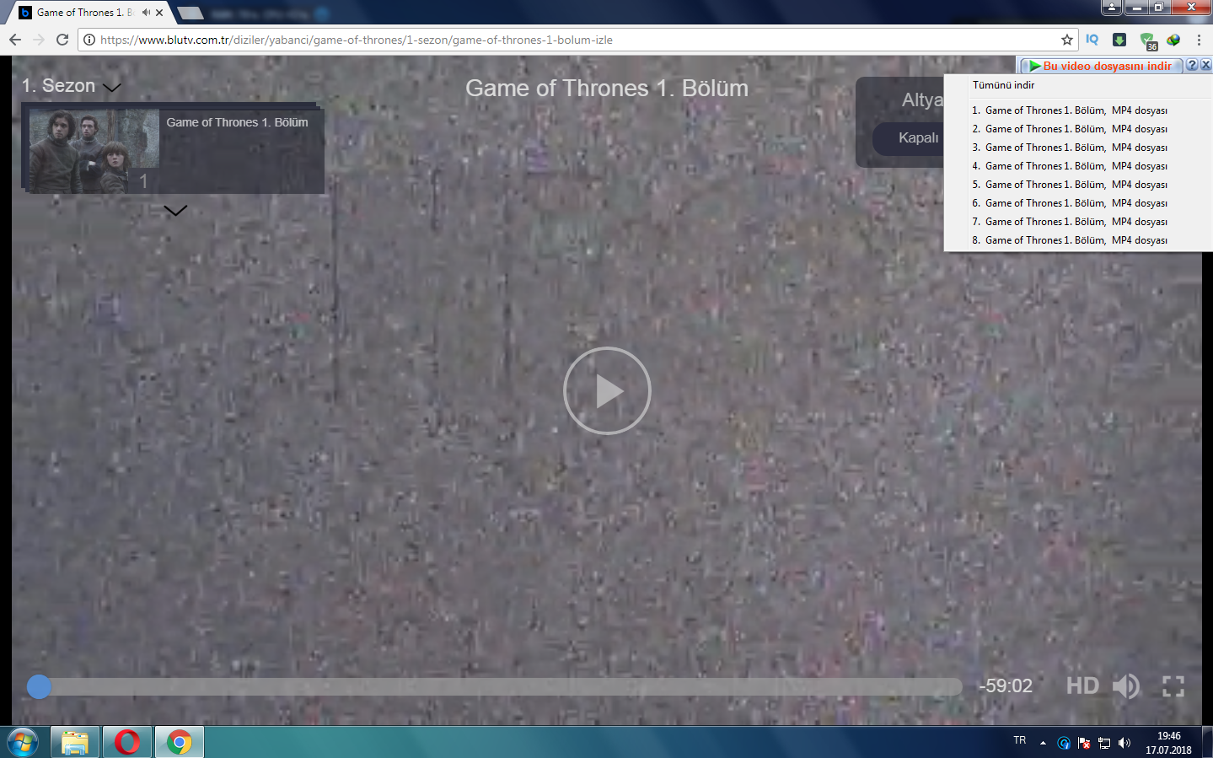Reload the BluTV page

tap(62, 40)
